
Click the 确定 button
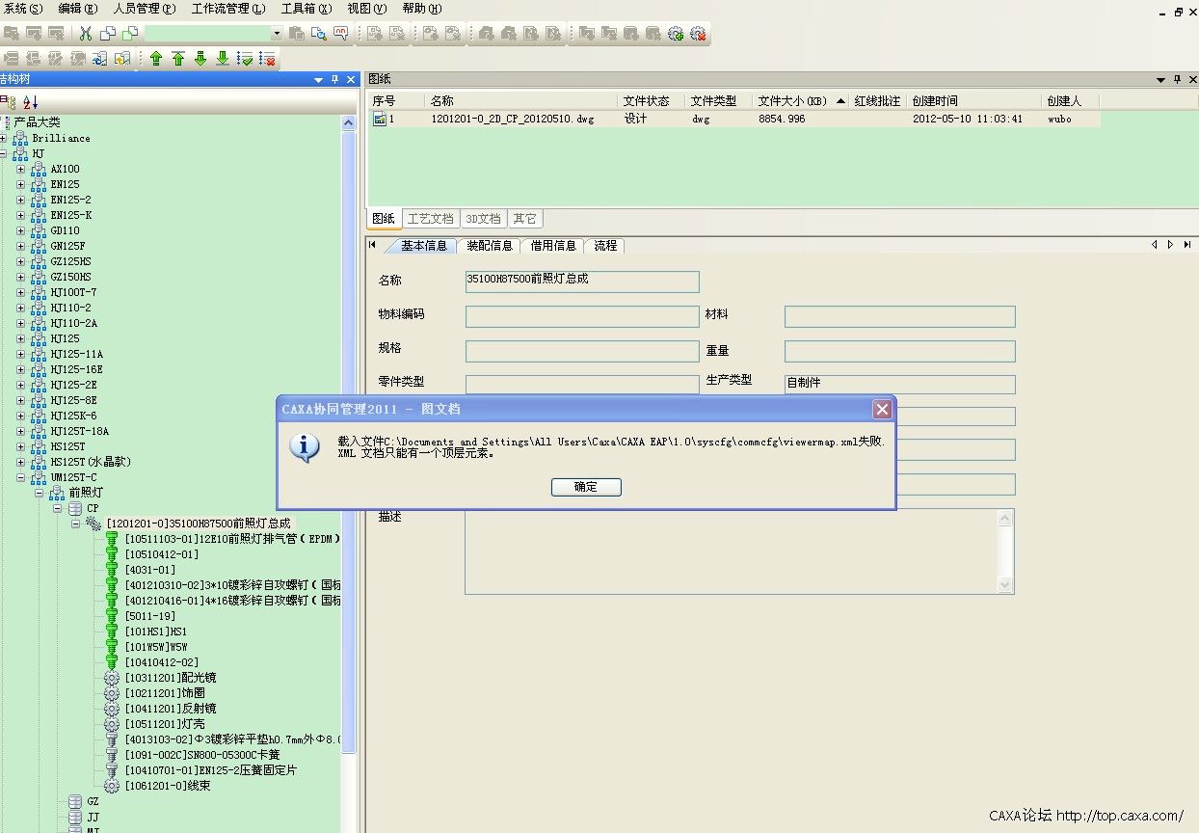coord(586,487)
